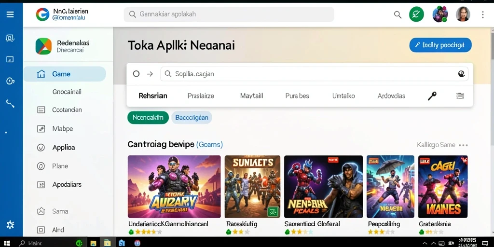Click the taskbar notification center icon
The height and width of the screenshot is (247, 494).
pyautogui.click(x=484, y=243)
